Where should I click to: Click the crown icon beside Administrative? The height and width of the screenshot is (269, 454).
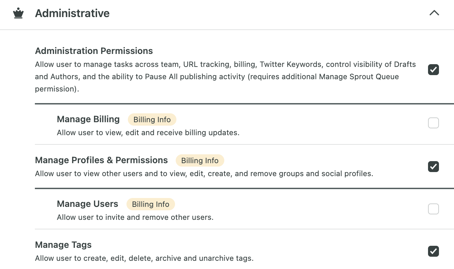[x=18, y=13]
